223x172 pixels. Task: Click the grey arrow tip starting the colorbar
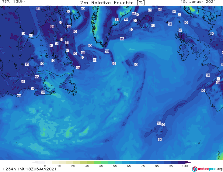click(x=35, y=162)
